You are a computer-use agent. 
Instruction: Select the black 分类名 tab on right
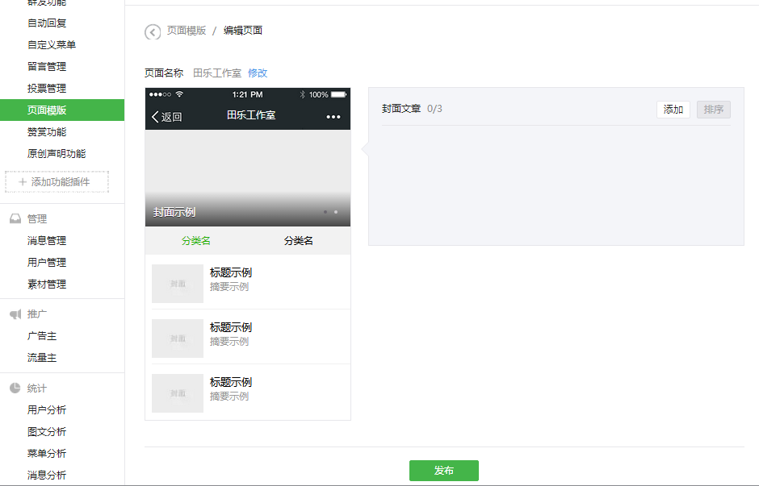point(299,241)
